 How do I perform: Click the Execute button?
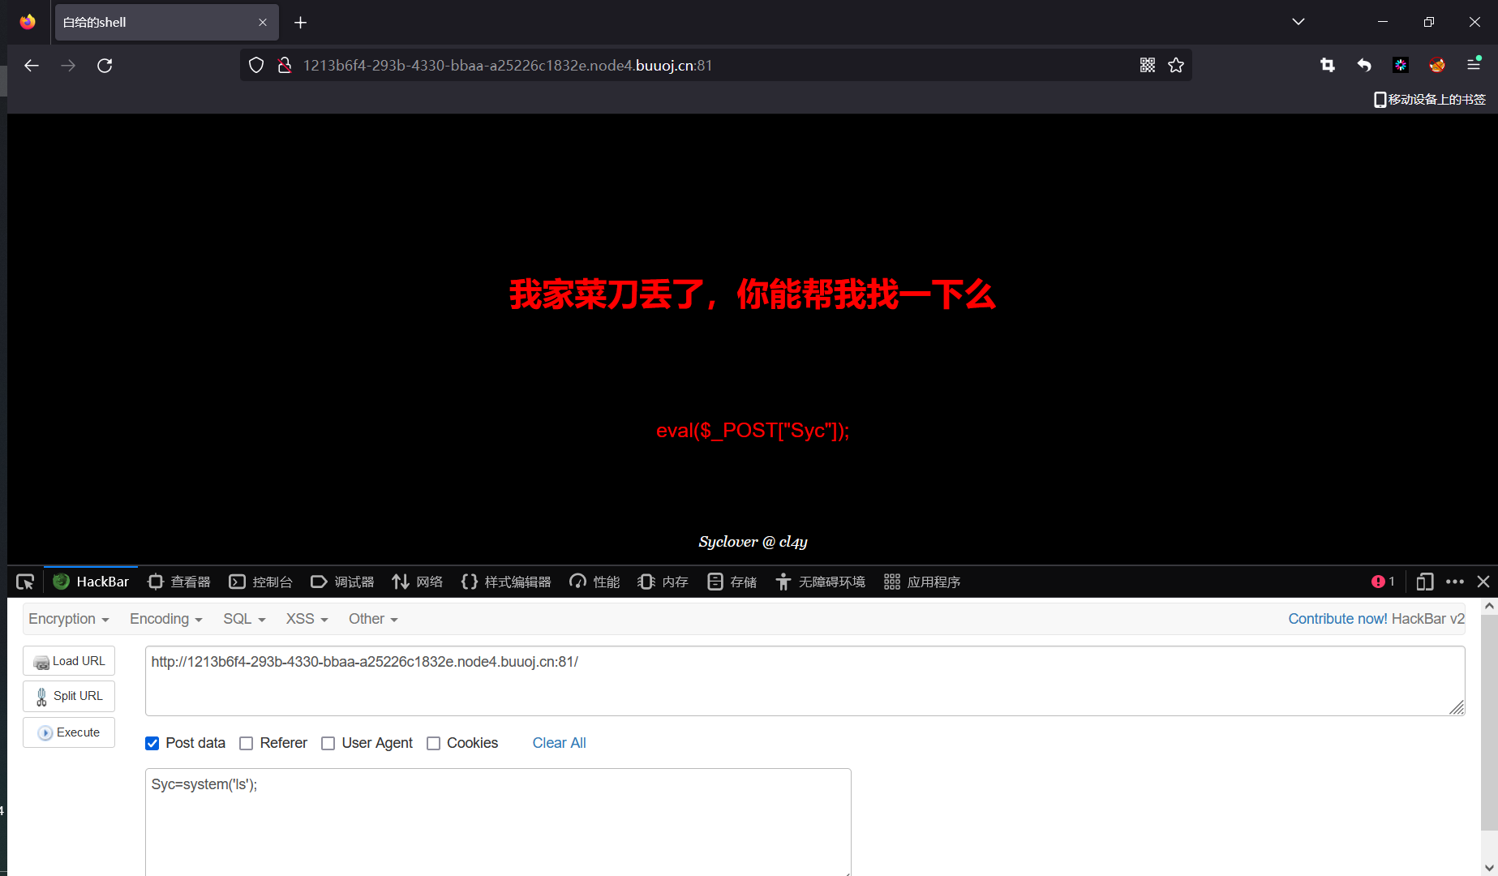point(69,732)
